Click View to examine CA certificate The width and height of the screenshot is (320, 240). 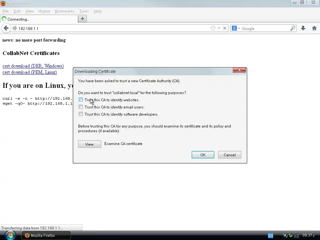90,144
